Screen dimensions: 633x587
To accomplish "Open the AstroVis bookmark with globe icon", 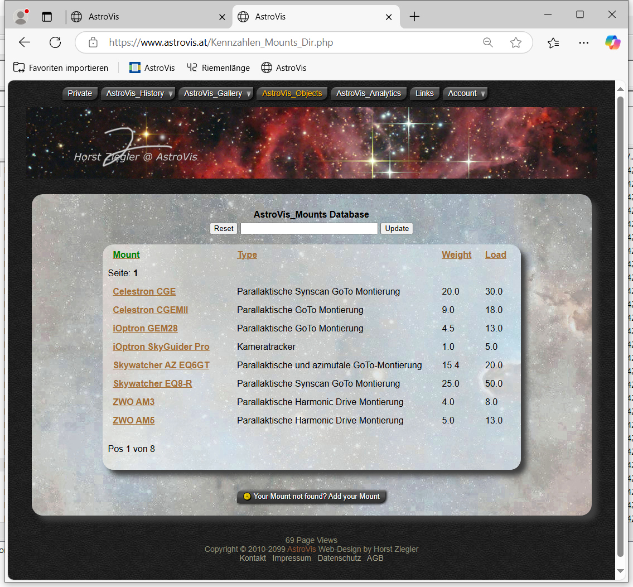I will coord(284,68).
